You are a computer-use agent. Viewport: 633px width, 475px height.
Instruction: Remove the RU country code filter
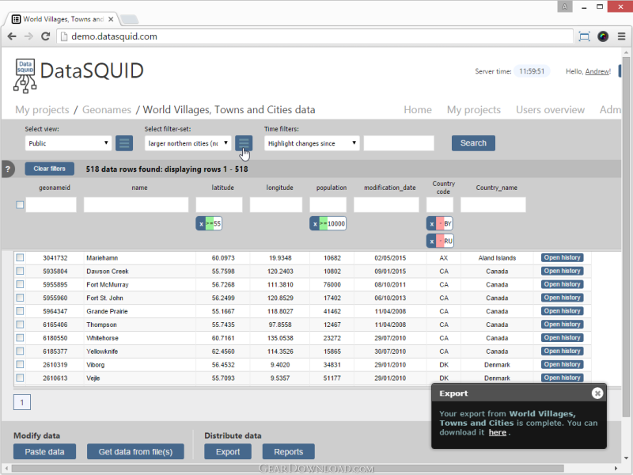pos(431,241)
